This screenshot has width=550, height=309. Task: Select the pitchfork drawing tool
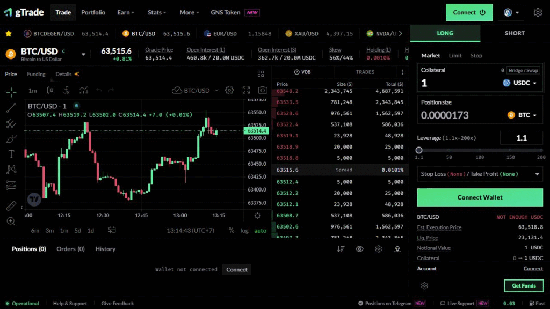tap(11, 123)
